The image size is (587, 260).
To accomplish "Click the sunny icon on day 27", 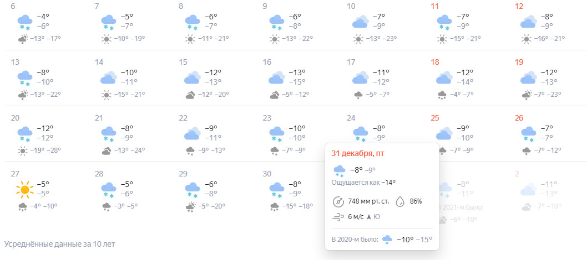I will coord(25,189).
